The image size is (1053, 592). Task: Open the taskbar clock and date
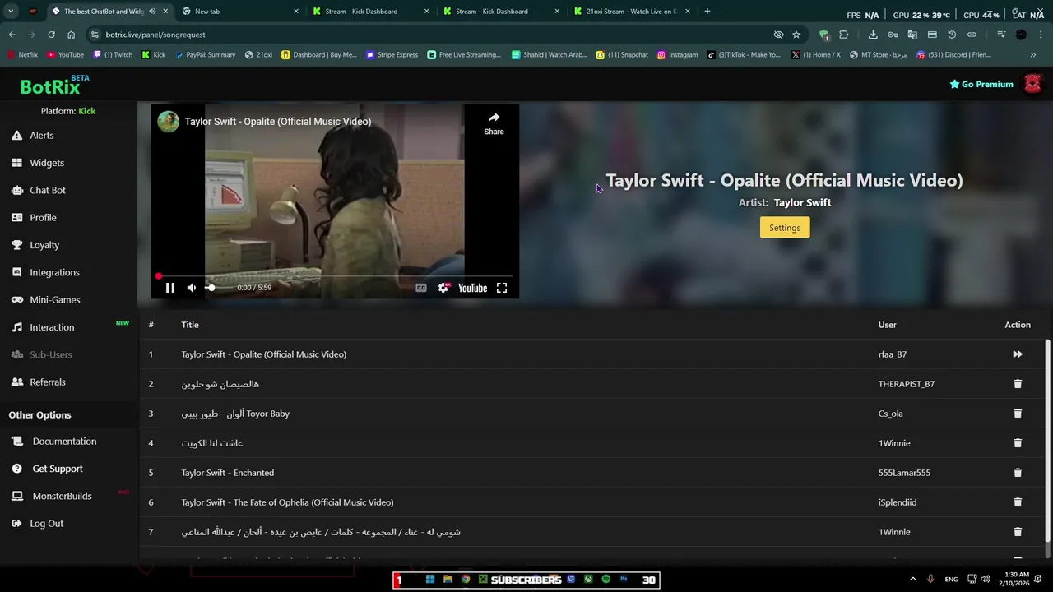tap(1017, 580)
